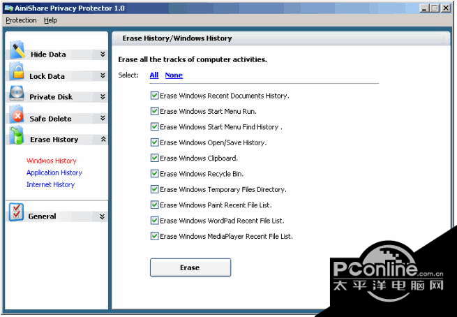Image resolution: width=457 pixels, height=317 pixels.
Task: Click the Safe Delete section label
Action: pyautogui.click(x=50, y=119)
